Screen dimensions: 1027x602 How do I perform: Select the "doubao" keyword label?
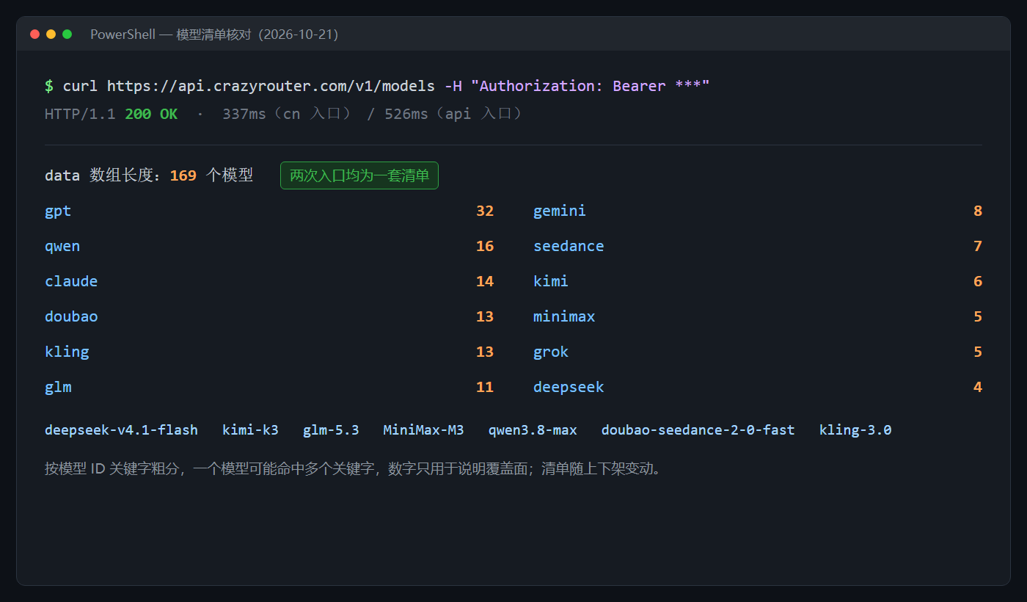tap(71, 316)
